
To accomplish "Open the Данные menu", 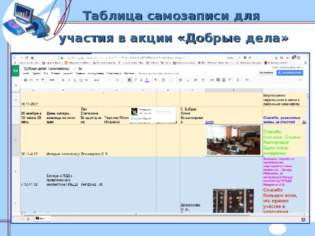I will click(80, 74).
